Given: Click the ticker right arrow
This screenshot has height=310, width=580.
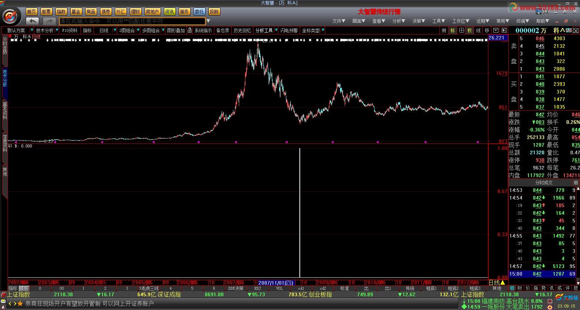Looking at the screenshot, I should click(15, 303).
